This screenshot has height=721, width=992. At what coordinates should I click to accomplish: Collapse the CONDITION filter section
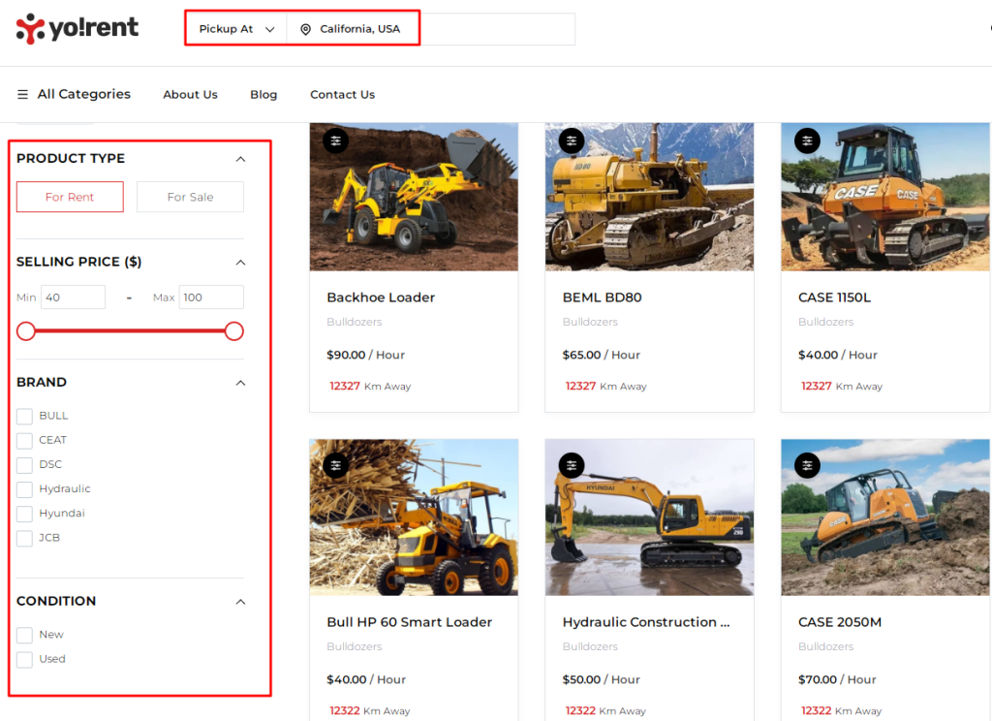click(x=239, y=601)
